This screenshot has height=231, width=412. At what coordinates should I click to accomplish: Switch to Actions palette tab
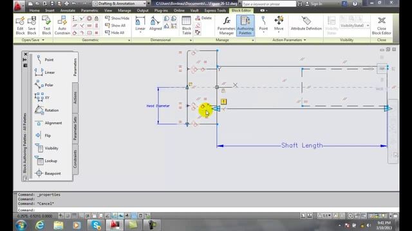click(x=75, y=98)
